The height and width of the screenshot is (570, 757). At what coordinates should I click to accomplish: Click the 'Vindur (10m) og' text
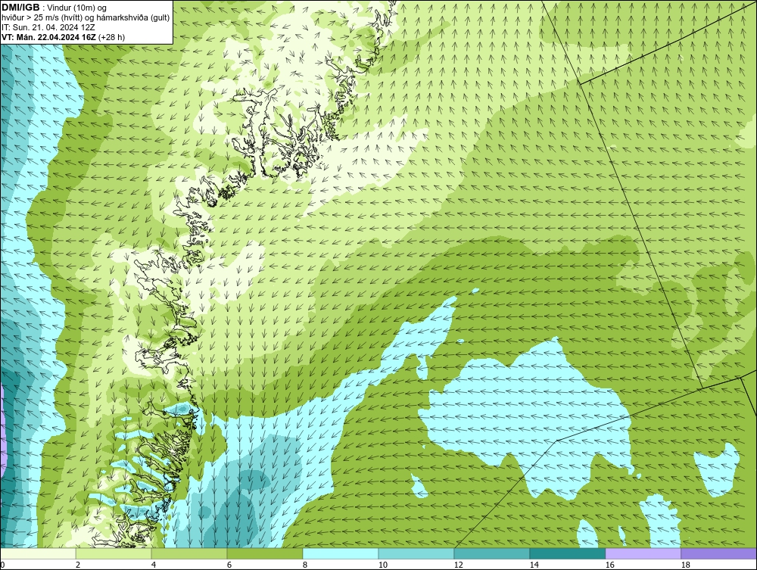coord(76,8)
